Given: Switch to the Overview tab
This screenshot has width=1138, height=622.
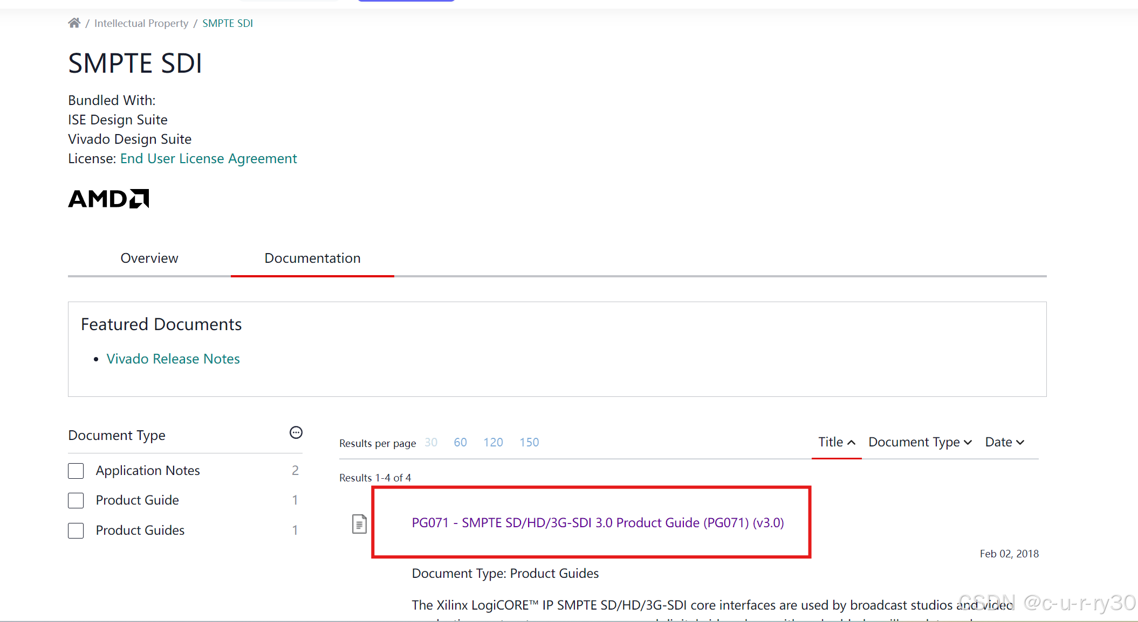Looking at the screenshot, I should pyautogui.click(x=149, y=258).
